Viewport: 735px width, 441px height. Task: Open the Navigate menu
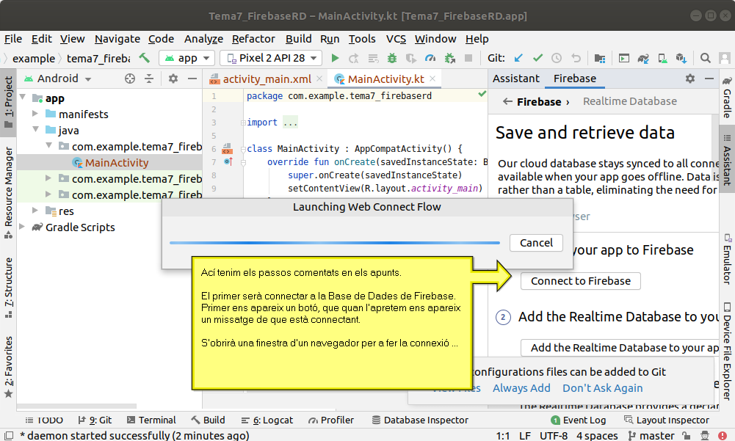(x=117, y=39)
